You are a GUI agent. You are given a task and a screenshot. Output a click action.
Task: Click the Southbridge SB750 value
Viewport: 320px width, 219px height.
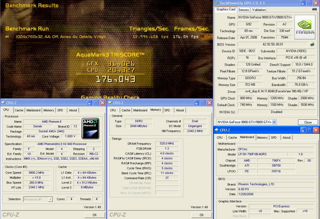coord(276,165)
